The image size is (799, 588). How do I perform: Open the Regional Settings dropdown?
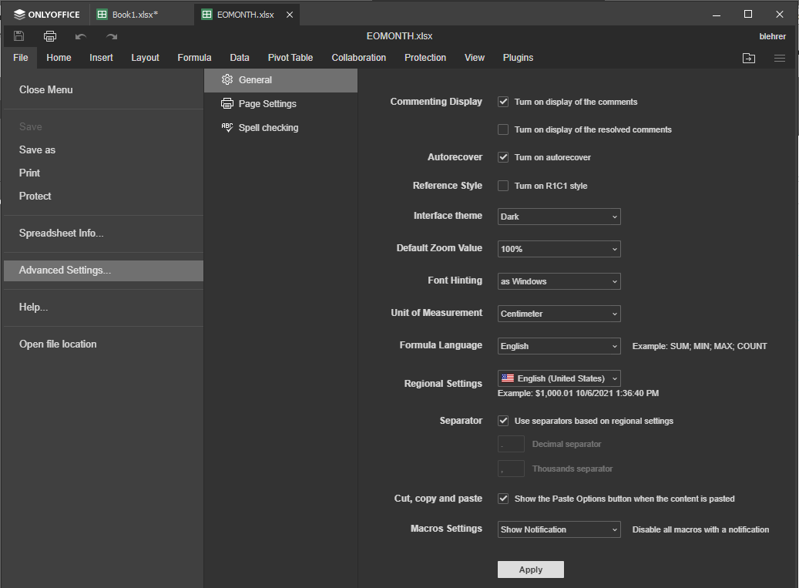click(559, 378)
